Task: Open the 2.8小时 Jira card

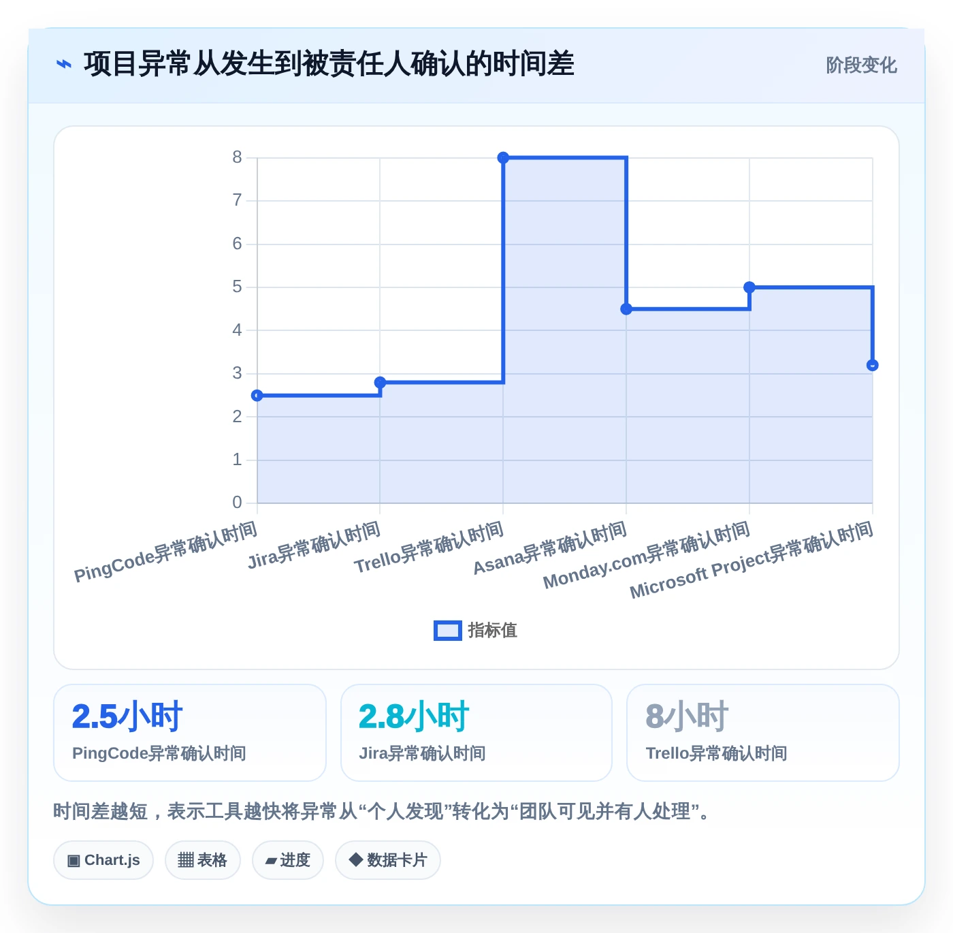Action: point(476,733)
